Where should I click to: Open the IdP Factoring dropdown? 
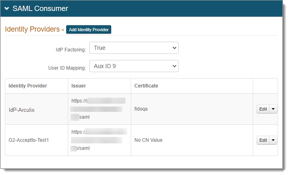134,48
